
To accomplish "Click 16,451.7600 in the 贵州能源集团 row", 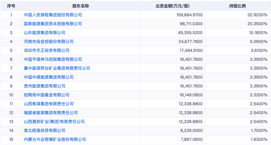I will click(191, 86).
